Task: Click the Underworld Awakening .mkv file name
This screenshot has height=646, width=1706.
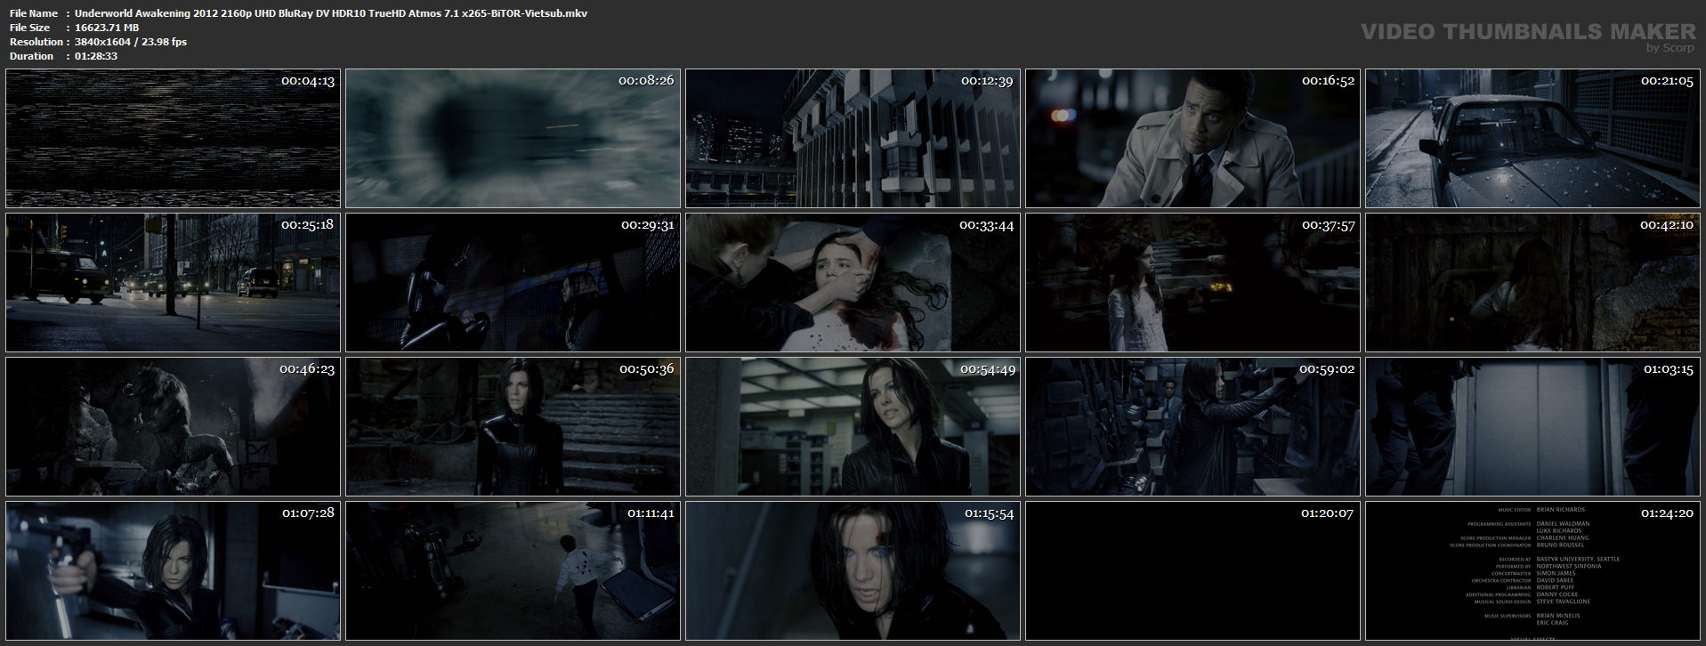Action: coord(331,13)
